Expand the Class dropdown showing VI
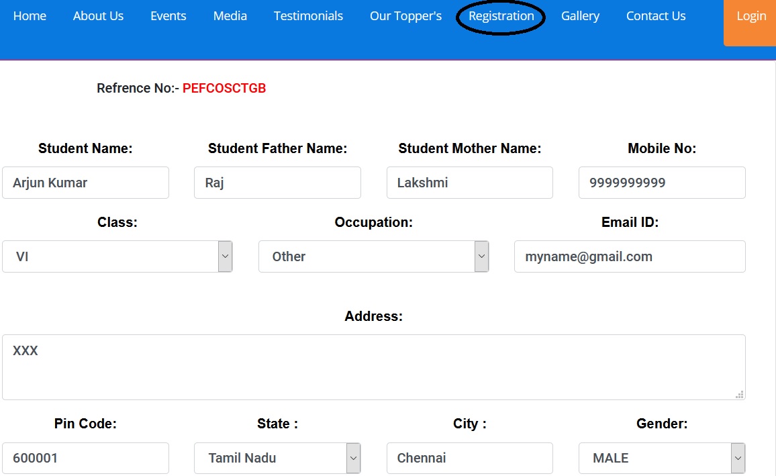The width and height of the screenshot is (776, 476). pos(117,256)
